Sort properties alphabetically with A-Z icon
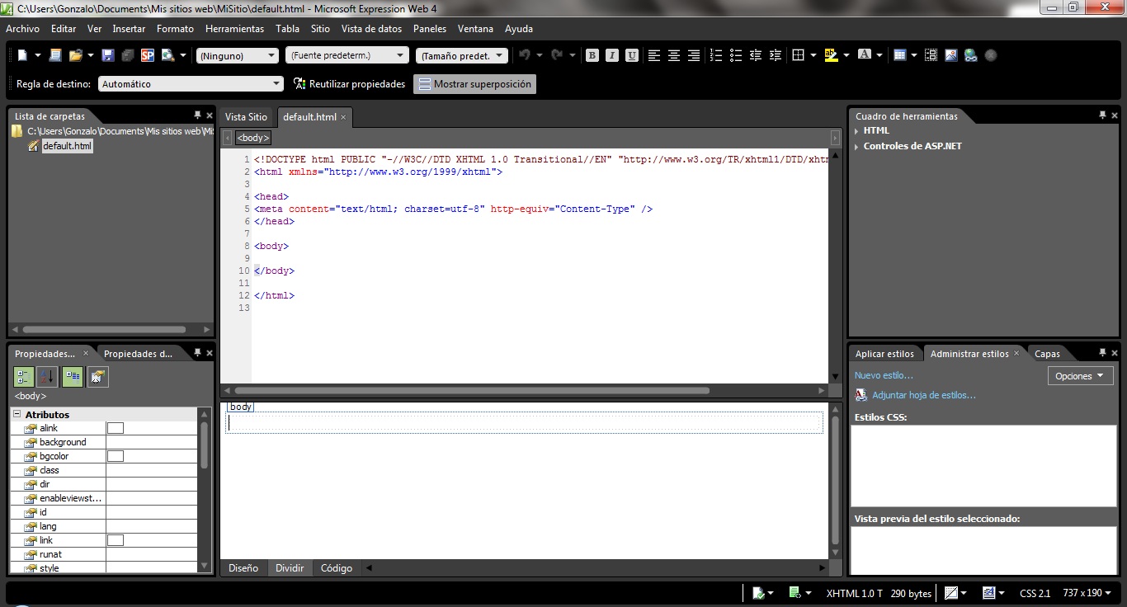Image resolution: width=1127 pixels, height=607 pixels. 47,377
